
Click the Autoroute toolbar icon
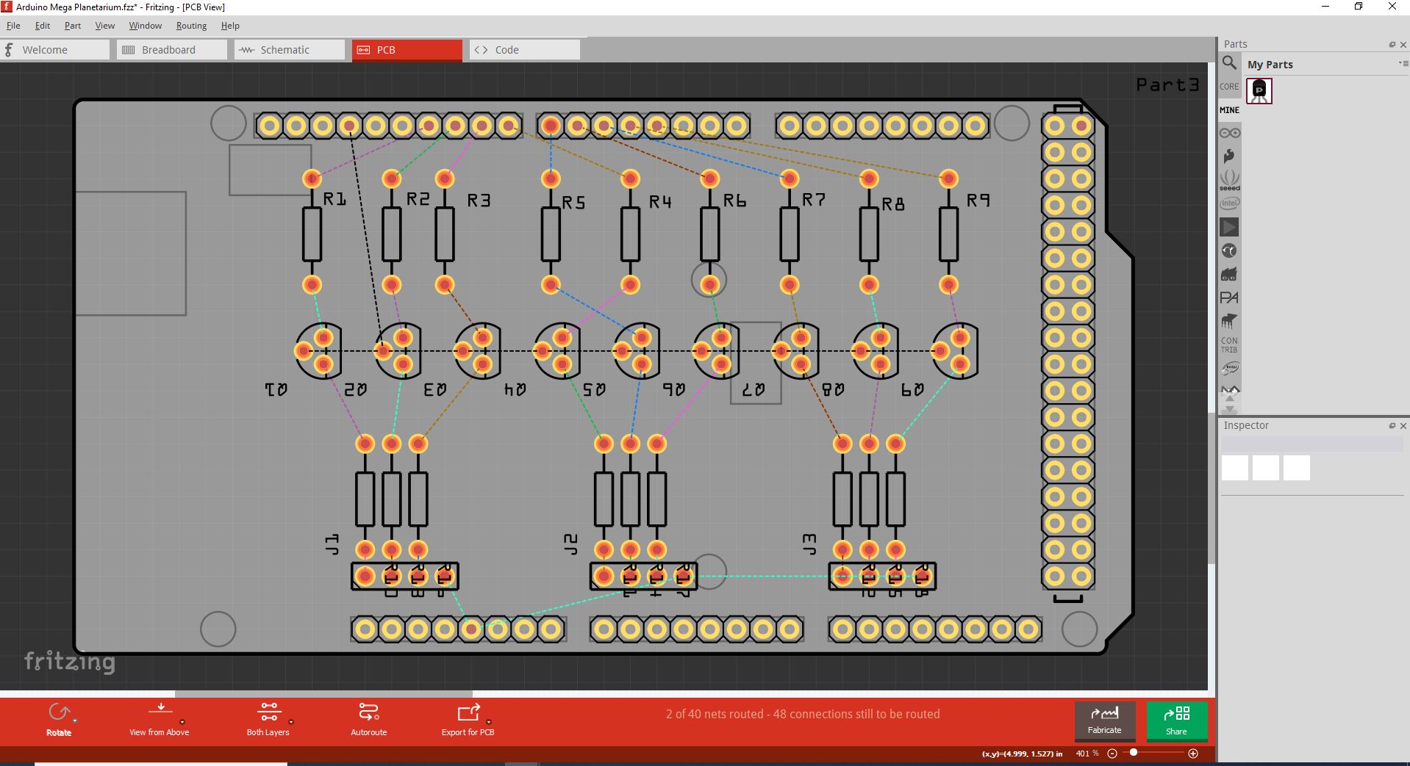tap(368, 712)
